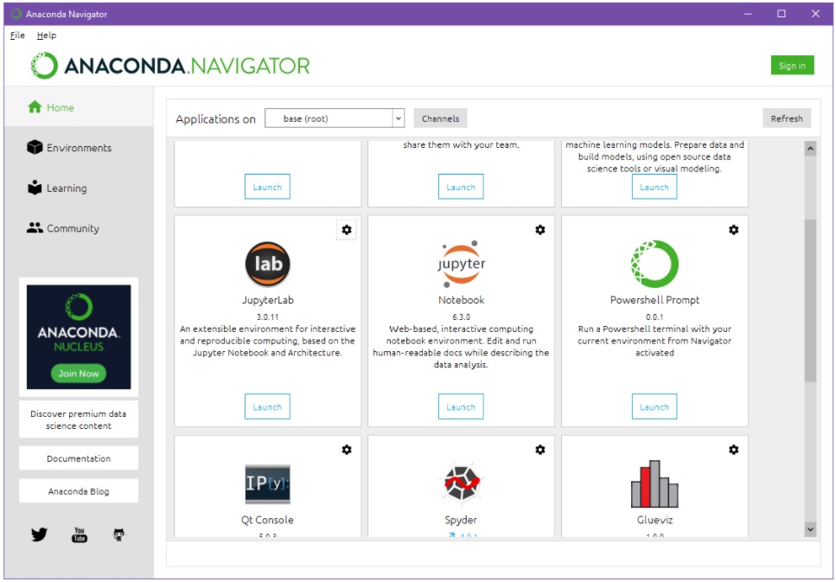
Task: Refresh the applications list
Action: click(787, 118)
